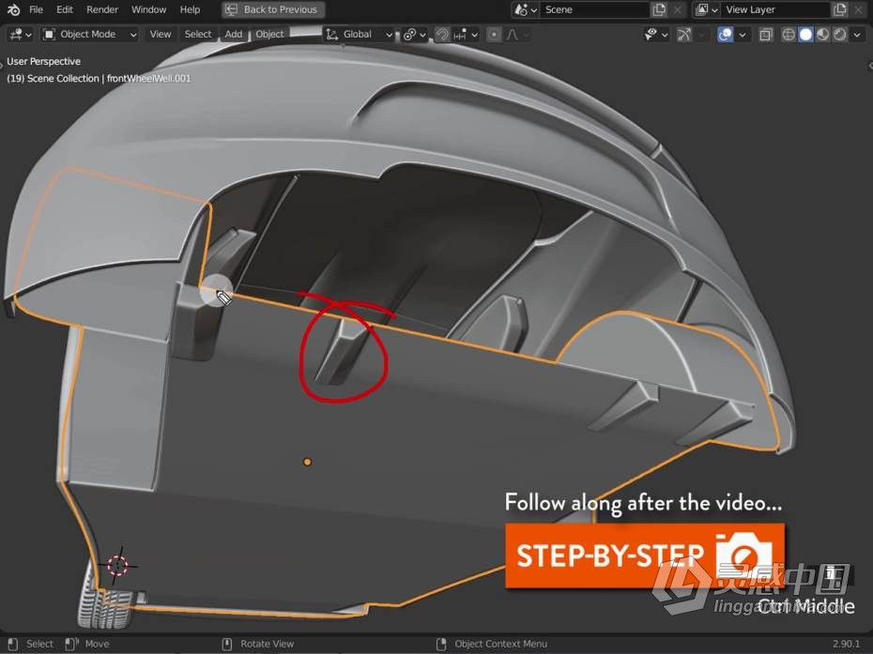Toggle the snapping magnet icon
This screenshot has height=654, width=873.
click(442, 35)
